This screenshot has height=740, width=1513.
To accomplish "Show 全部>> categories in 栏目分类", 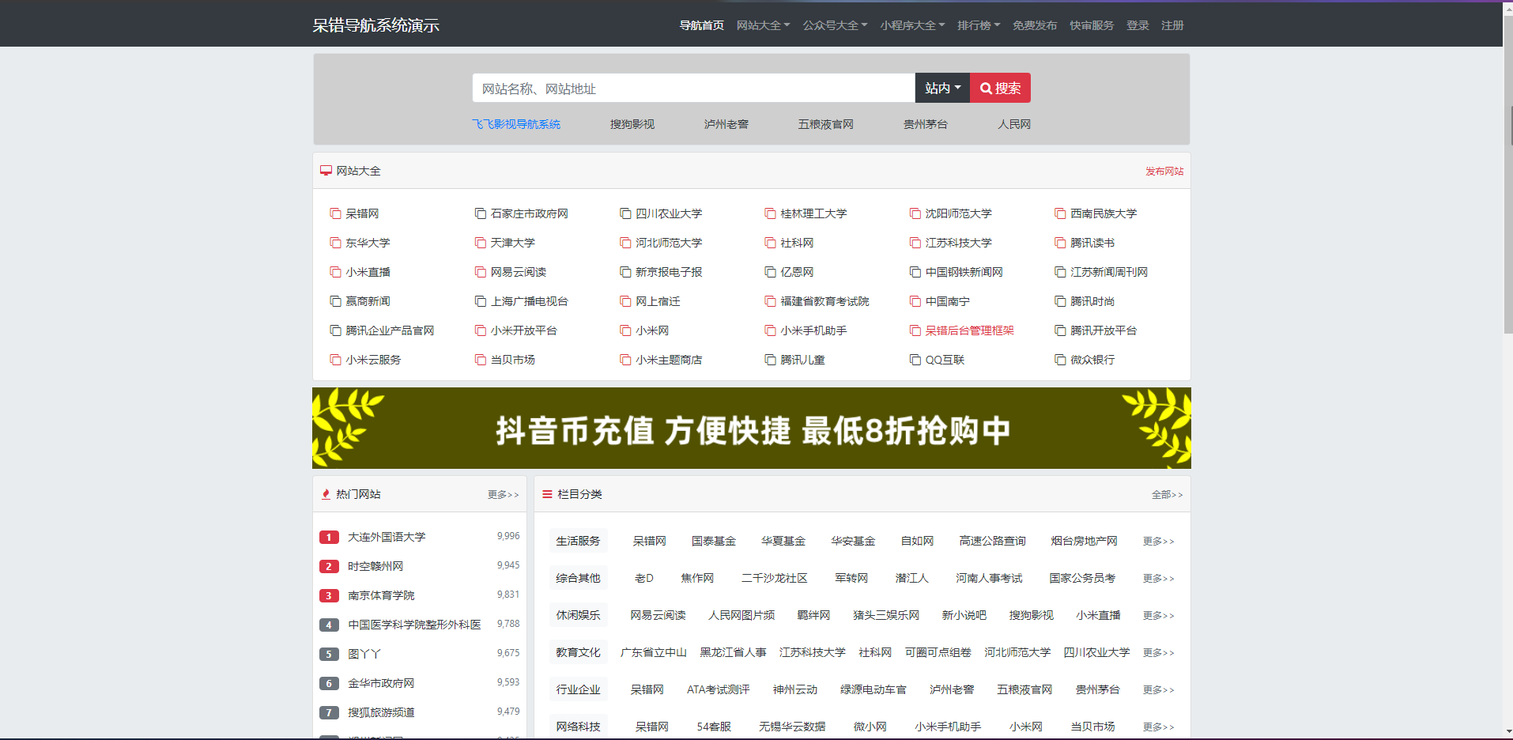I will click(1167, 495).
